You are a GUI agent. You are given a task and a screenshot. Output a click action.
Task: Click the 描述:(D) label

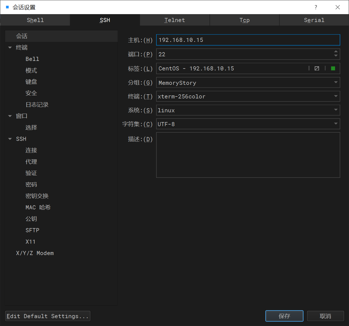[140, 139]
